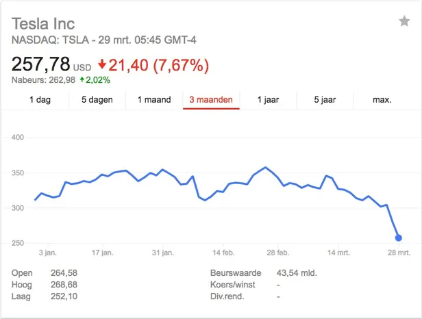Select the max. time range tab
Image resolution: width=422 pixels, height=319 pixels.
pos(382,100)
